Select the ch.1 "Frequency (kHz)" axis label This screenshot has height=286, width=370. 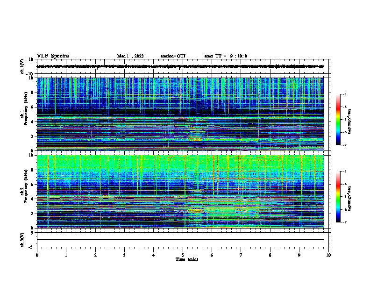(26, 109)
